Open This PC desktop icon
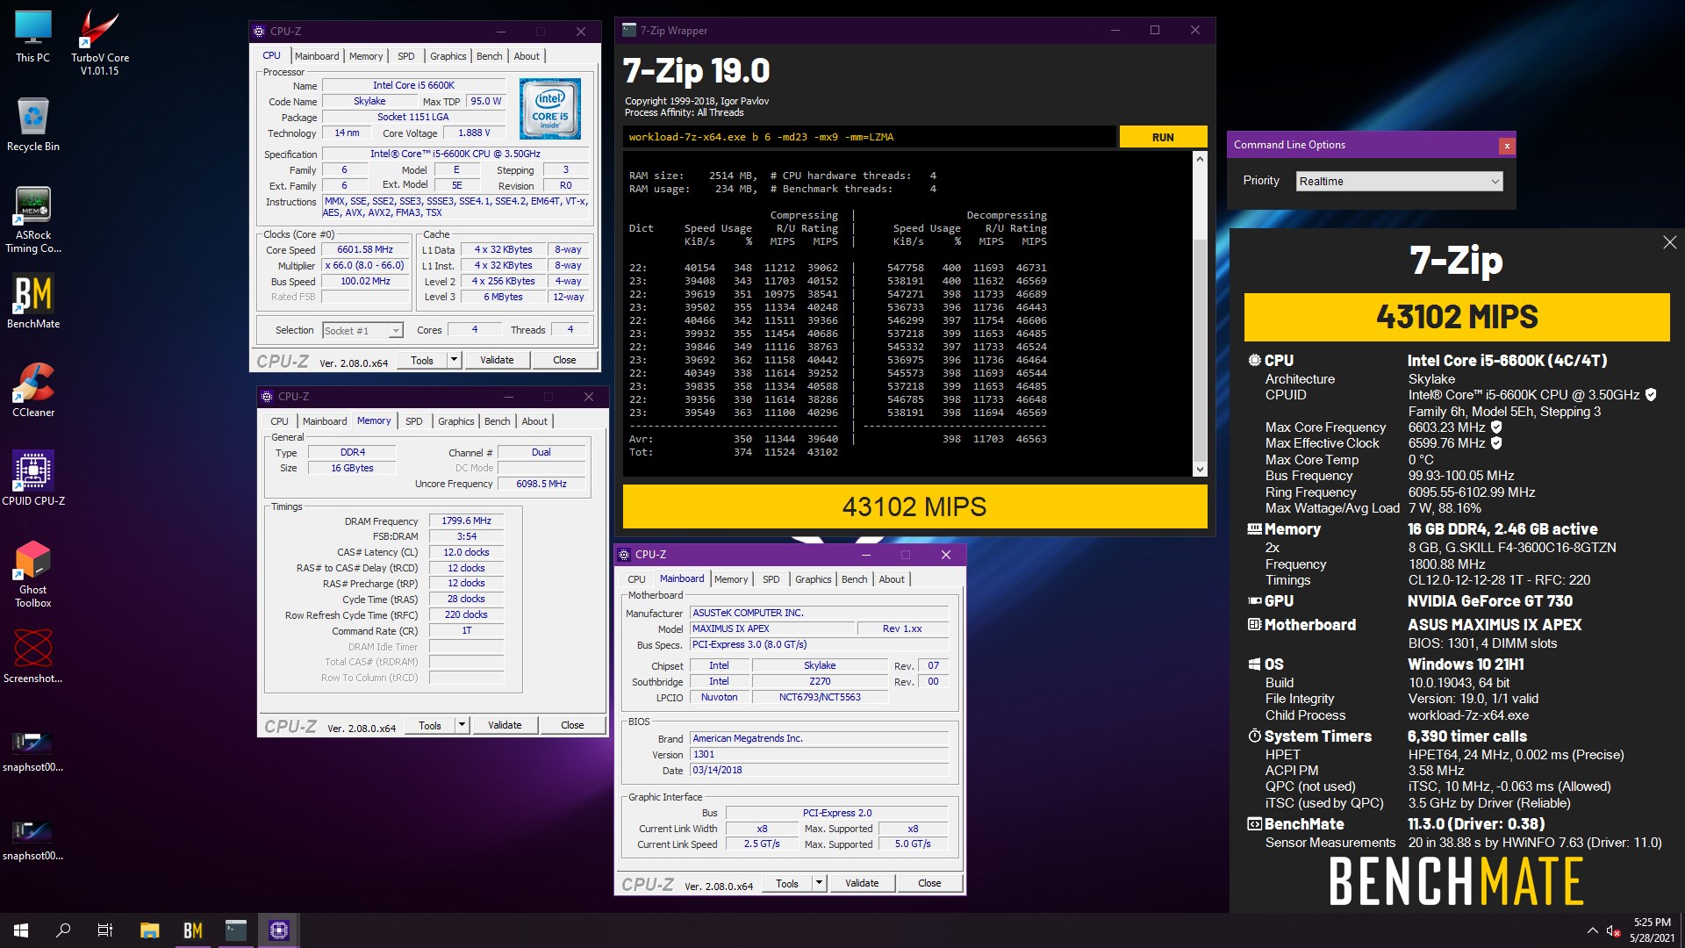 [x=32, y=36]
